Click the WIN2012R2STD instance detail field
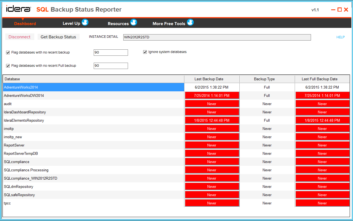The image size is (353, 221). pos(217,37)
